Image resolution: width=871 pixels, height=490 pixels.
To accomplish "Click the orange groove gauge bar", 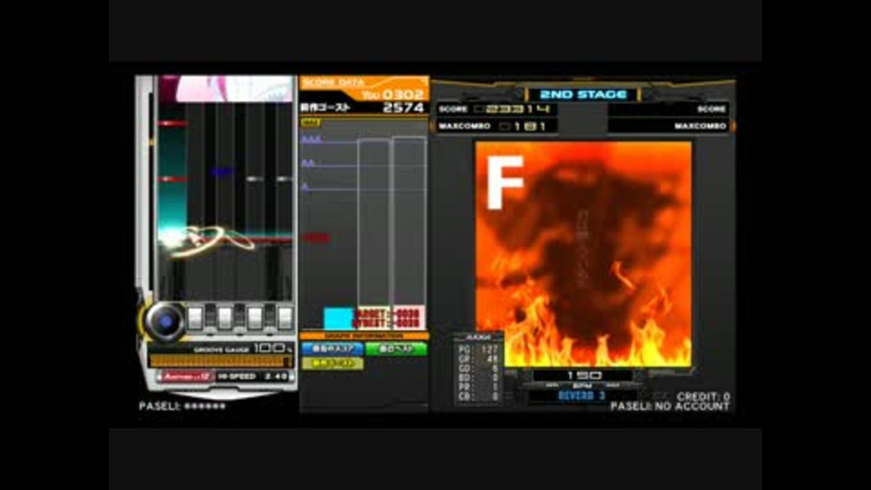I will click(220, 361).
